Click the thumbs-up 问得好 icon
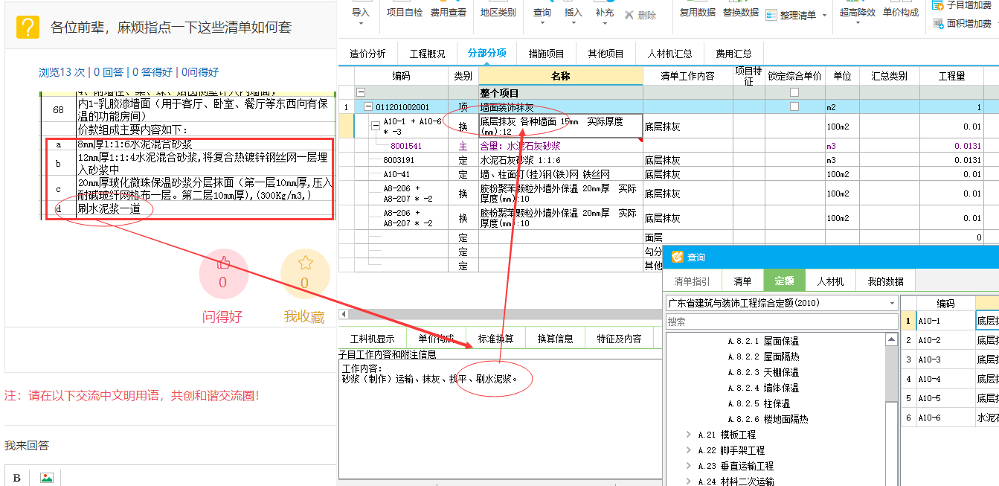999x486 pixels. point(222,263)
